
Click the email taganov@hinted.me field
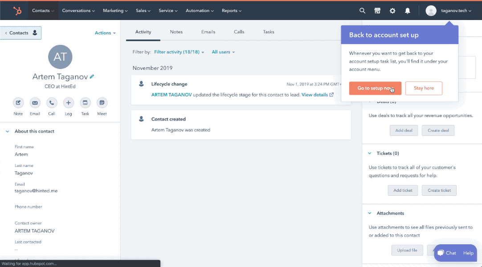36,191
